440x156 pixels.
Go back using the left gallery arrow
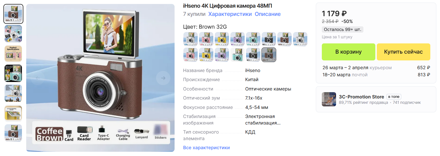tap(38, 78)
